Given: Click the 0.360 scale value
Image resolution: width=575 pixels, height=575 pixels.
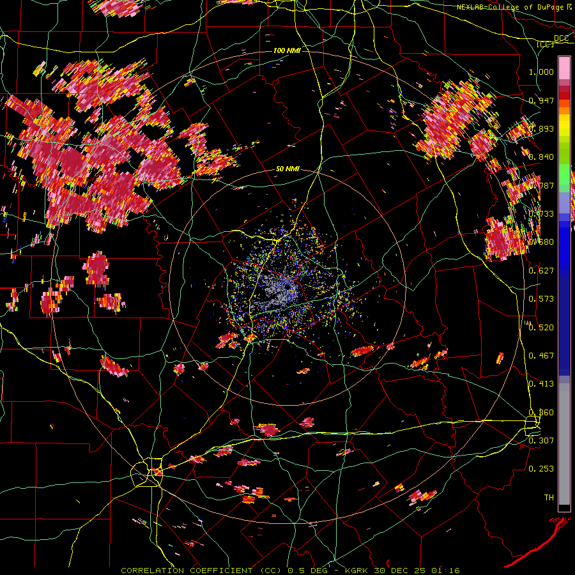Looking at the screenshot, I should (x=541, y=412).
